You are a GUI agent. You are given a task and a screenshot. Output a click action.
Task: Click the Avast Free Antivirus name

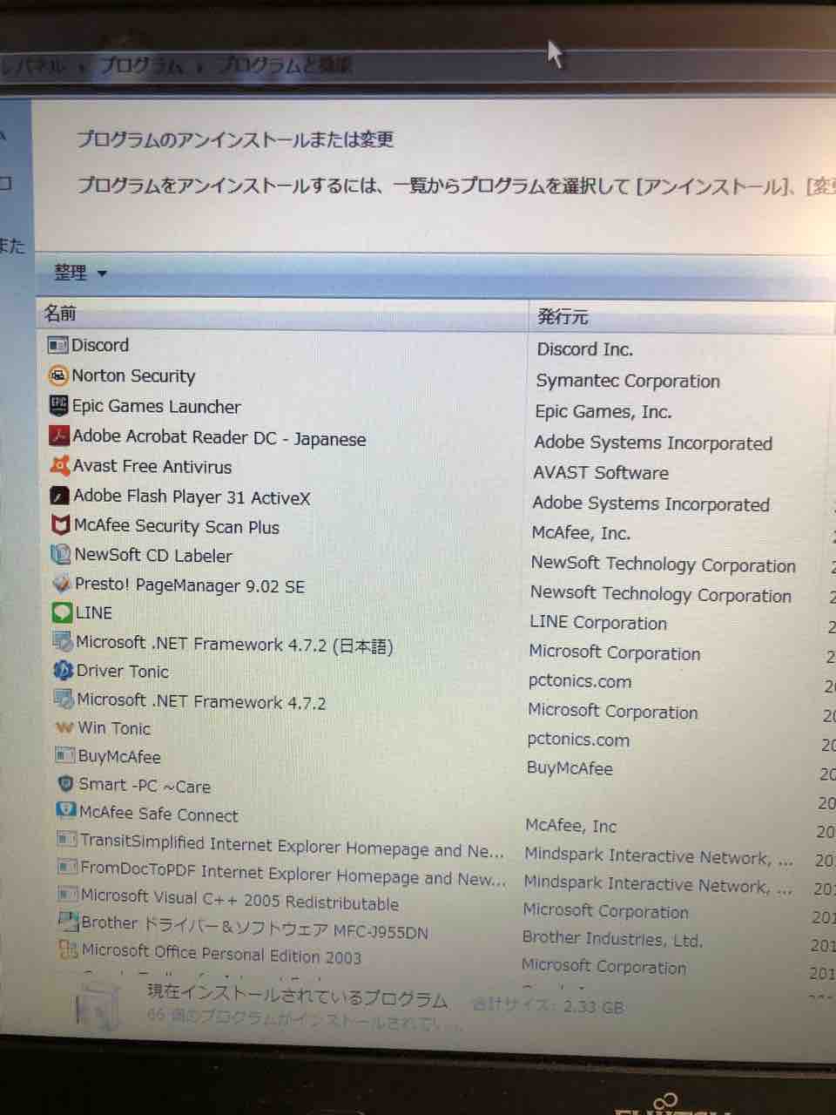(x=152, y=467)
